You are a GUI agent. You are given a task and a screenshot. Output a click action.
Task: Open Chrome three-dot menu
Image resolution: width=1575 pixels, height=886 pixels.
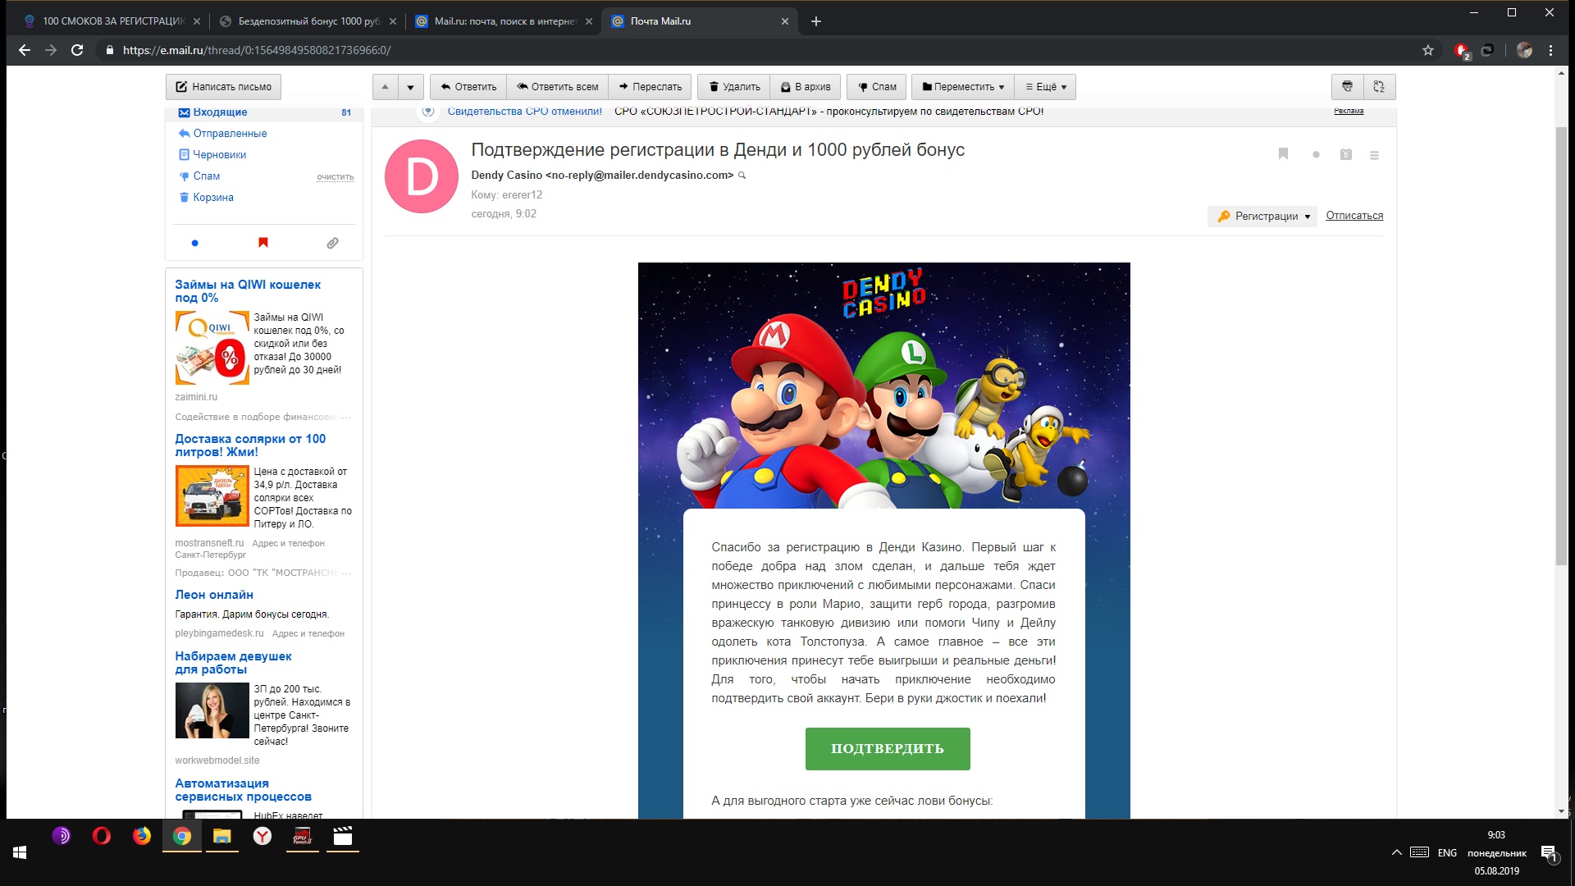click(x=1550, y=50)
